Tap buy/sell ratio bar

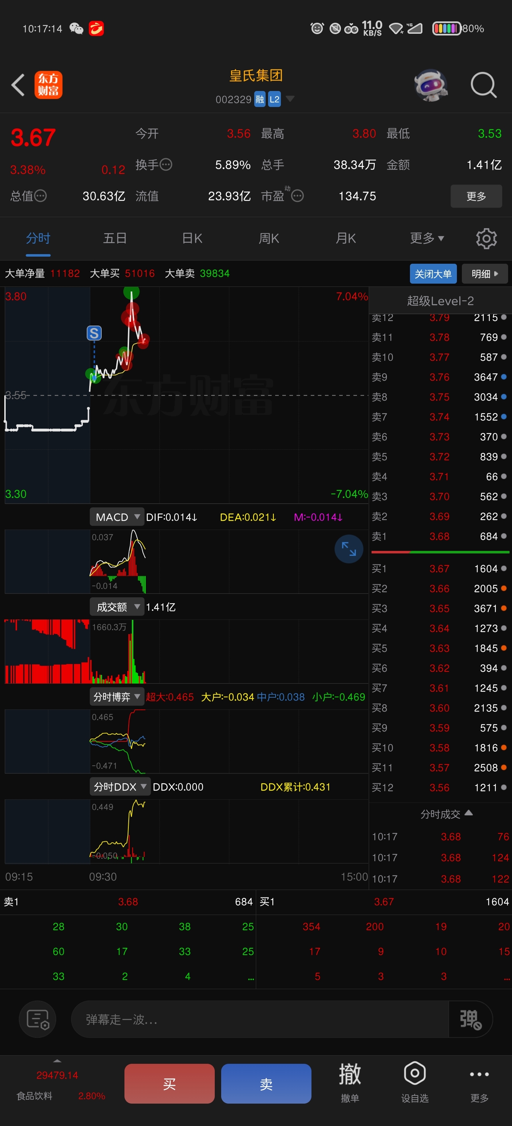point(440,552)
